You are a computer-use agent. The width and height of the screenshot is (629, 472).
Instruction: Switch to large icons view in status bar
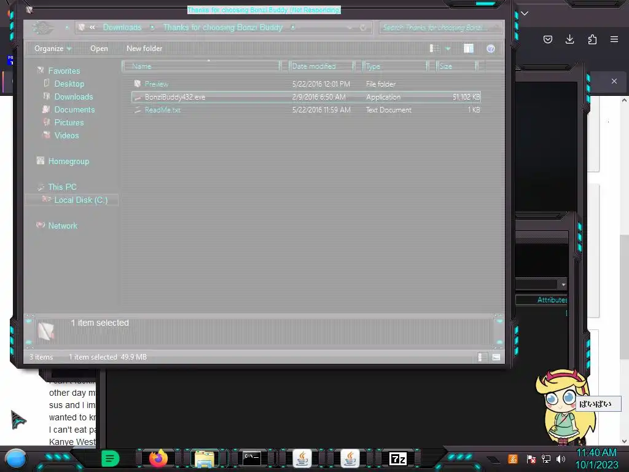(496, 357)
